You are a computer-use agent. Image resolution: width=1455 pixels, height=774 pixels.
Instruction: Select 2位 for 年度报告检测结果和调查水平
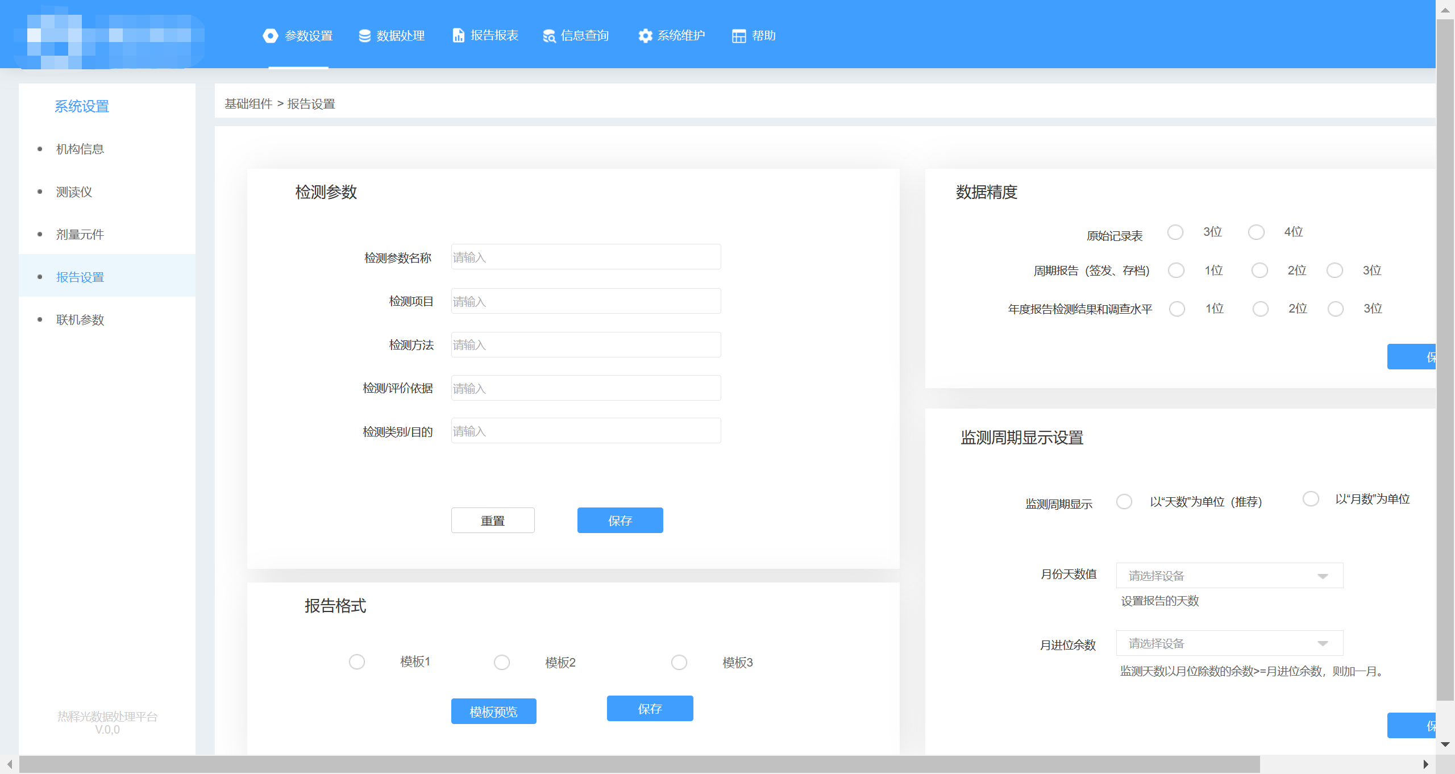pyautogui.click(x=1261, y=309)
